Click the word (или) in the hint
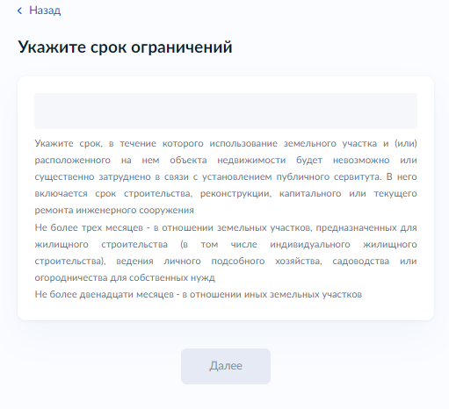Viewport: 449px width, 409px height. pos(406,143)
